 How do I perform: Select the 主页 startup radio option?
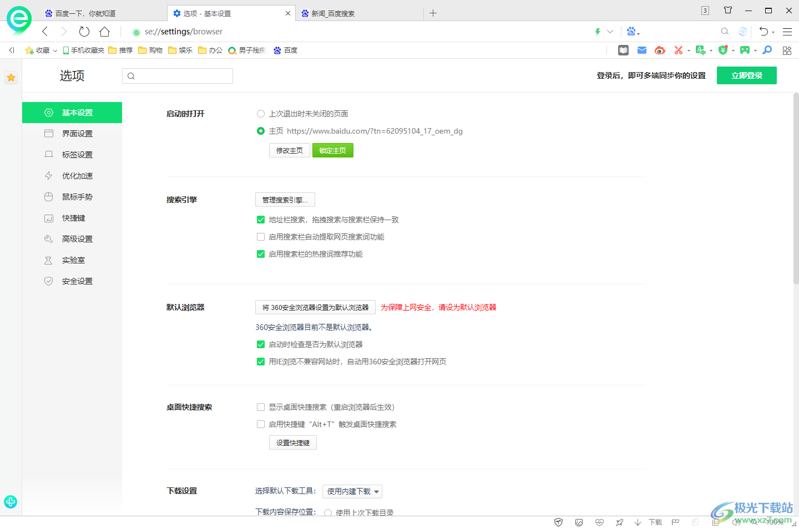pyautogui.click(x=261, y=131)
